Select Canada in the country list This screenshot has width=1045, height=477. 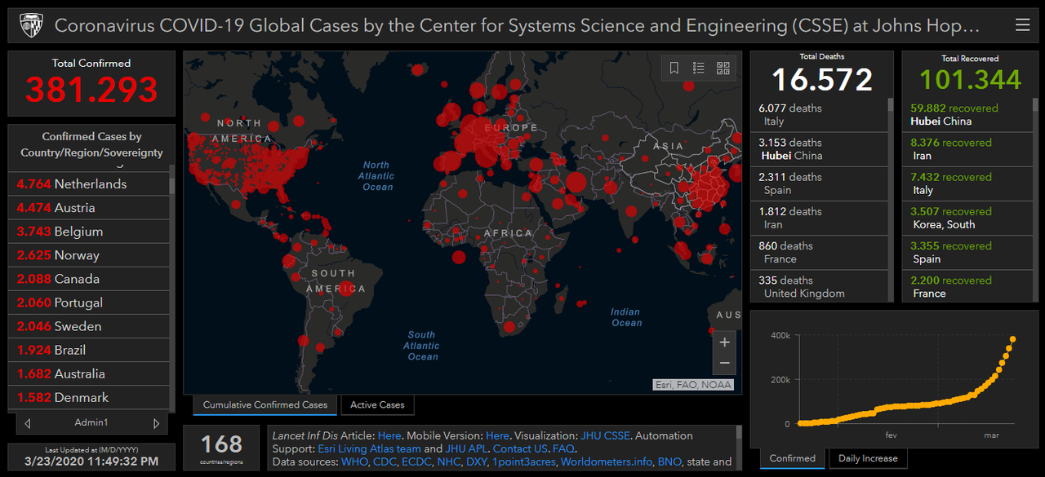pos(88,279)
